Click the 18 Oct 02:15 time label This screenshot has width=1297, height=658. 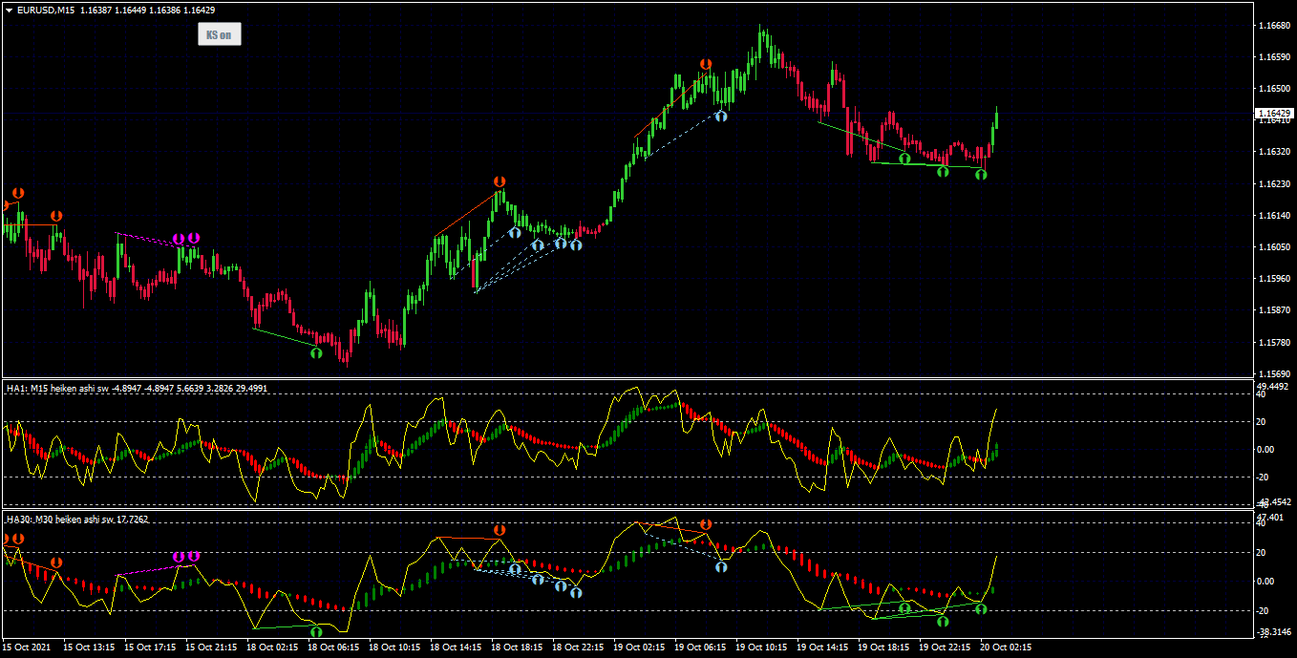point(273,647)
